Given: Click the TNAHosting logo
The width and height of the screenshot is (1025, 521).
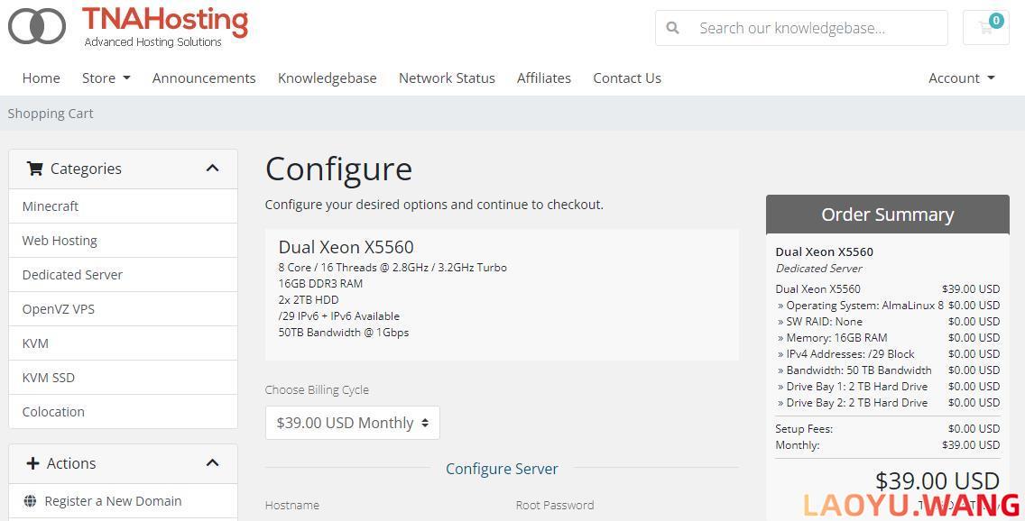Looking at the screenshot, I should tap(128, 27).
